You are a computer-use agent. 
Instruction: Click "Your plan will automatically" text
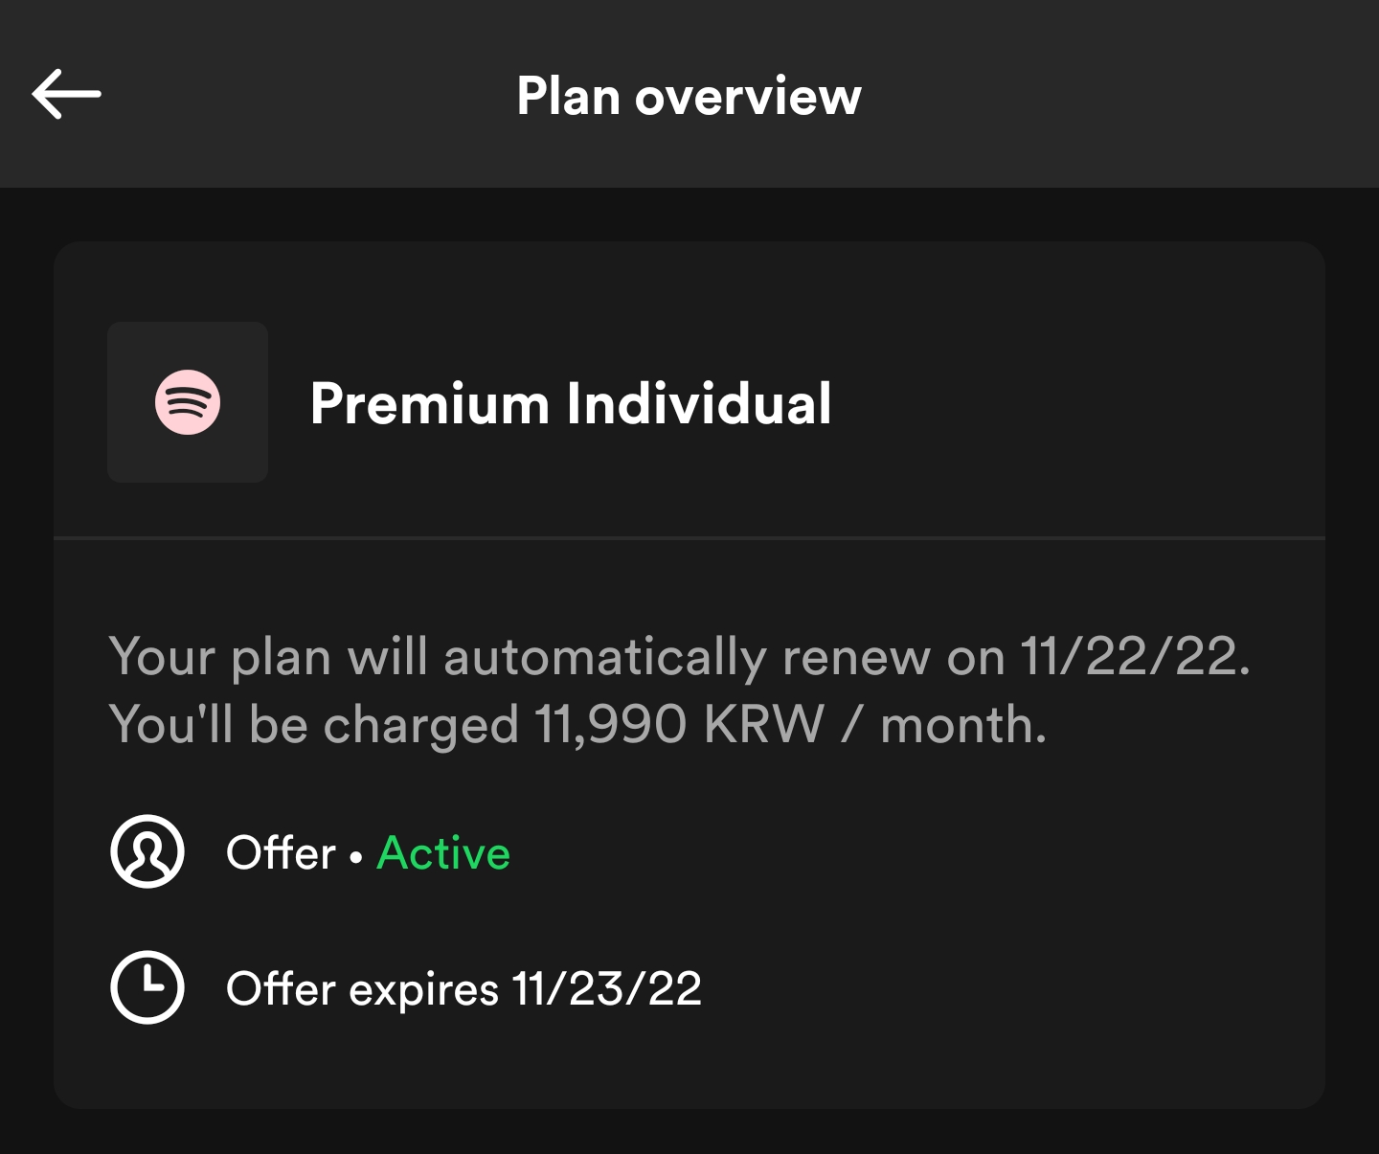[x=437, y=658]
